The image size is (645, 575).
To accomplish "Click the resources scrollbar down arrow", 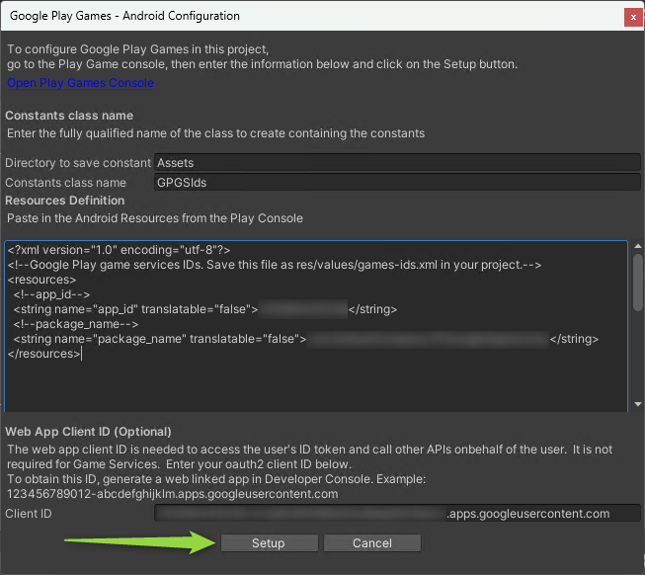I will 638,404.
